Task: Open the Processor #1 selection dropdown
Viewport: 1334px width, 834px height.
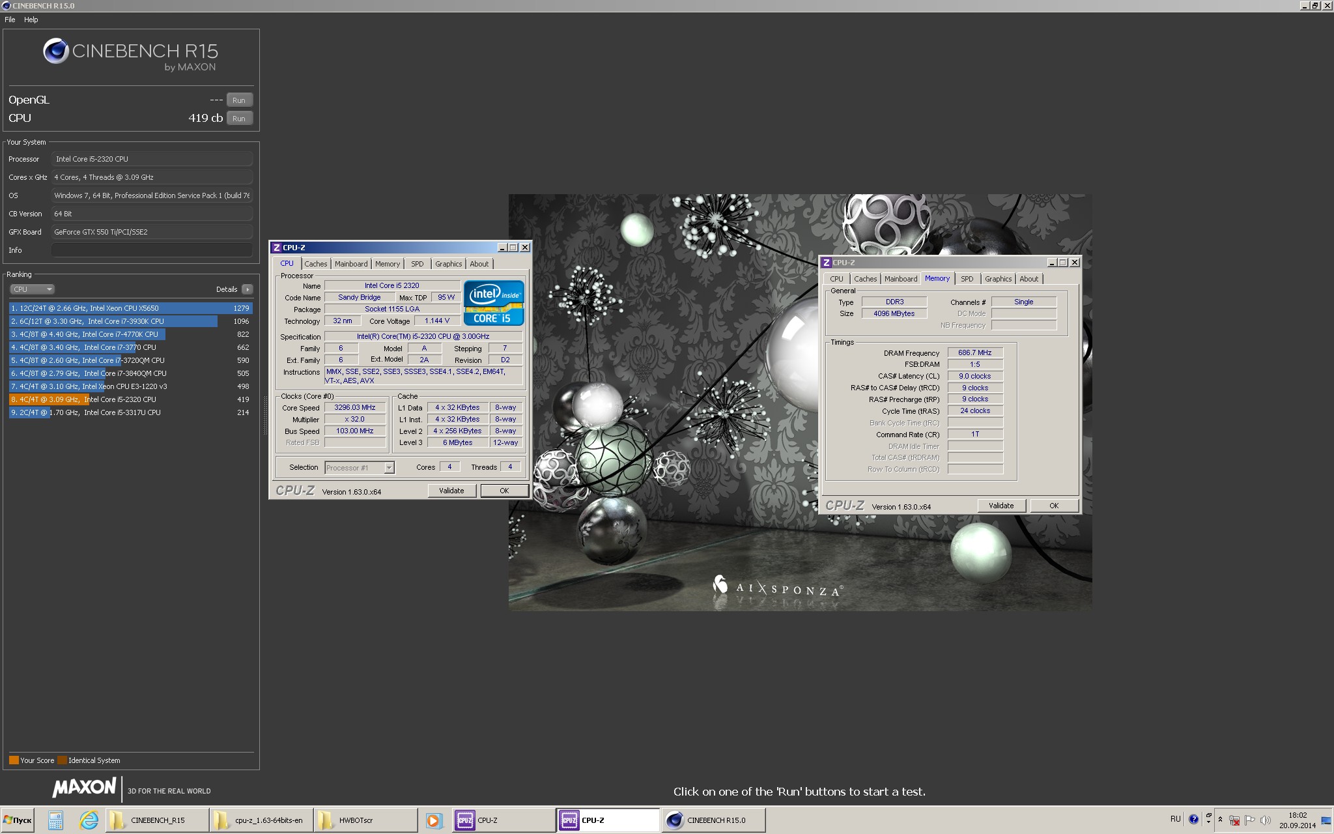Action: (360, 467)
